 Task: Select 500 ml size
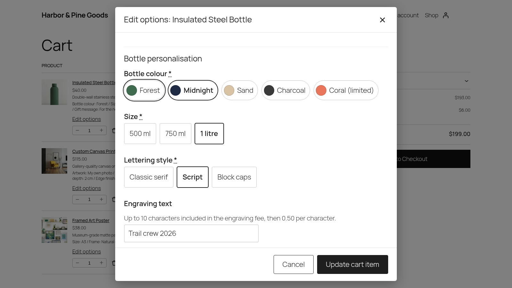(140, 133)
